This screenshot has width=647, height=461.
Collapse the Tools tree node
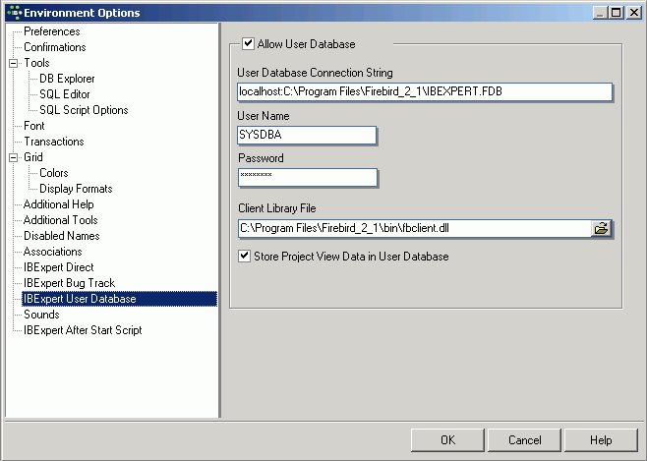[x=14, y=63]
